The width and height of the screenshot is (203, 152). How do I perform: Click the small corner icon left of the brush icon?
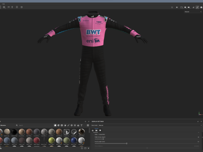(x=193, y=7)
